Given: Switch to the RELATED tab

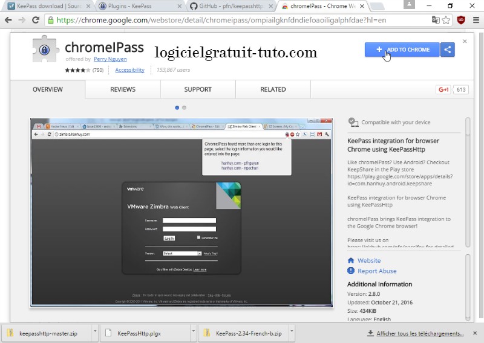Looking at the screenshot, I should (273, 89).
